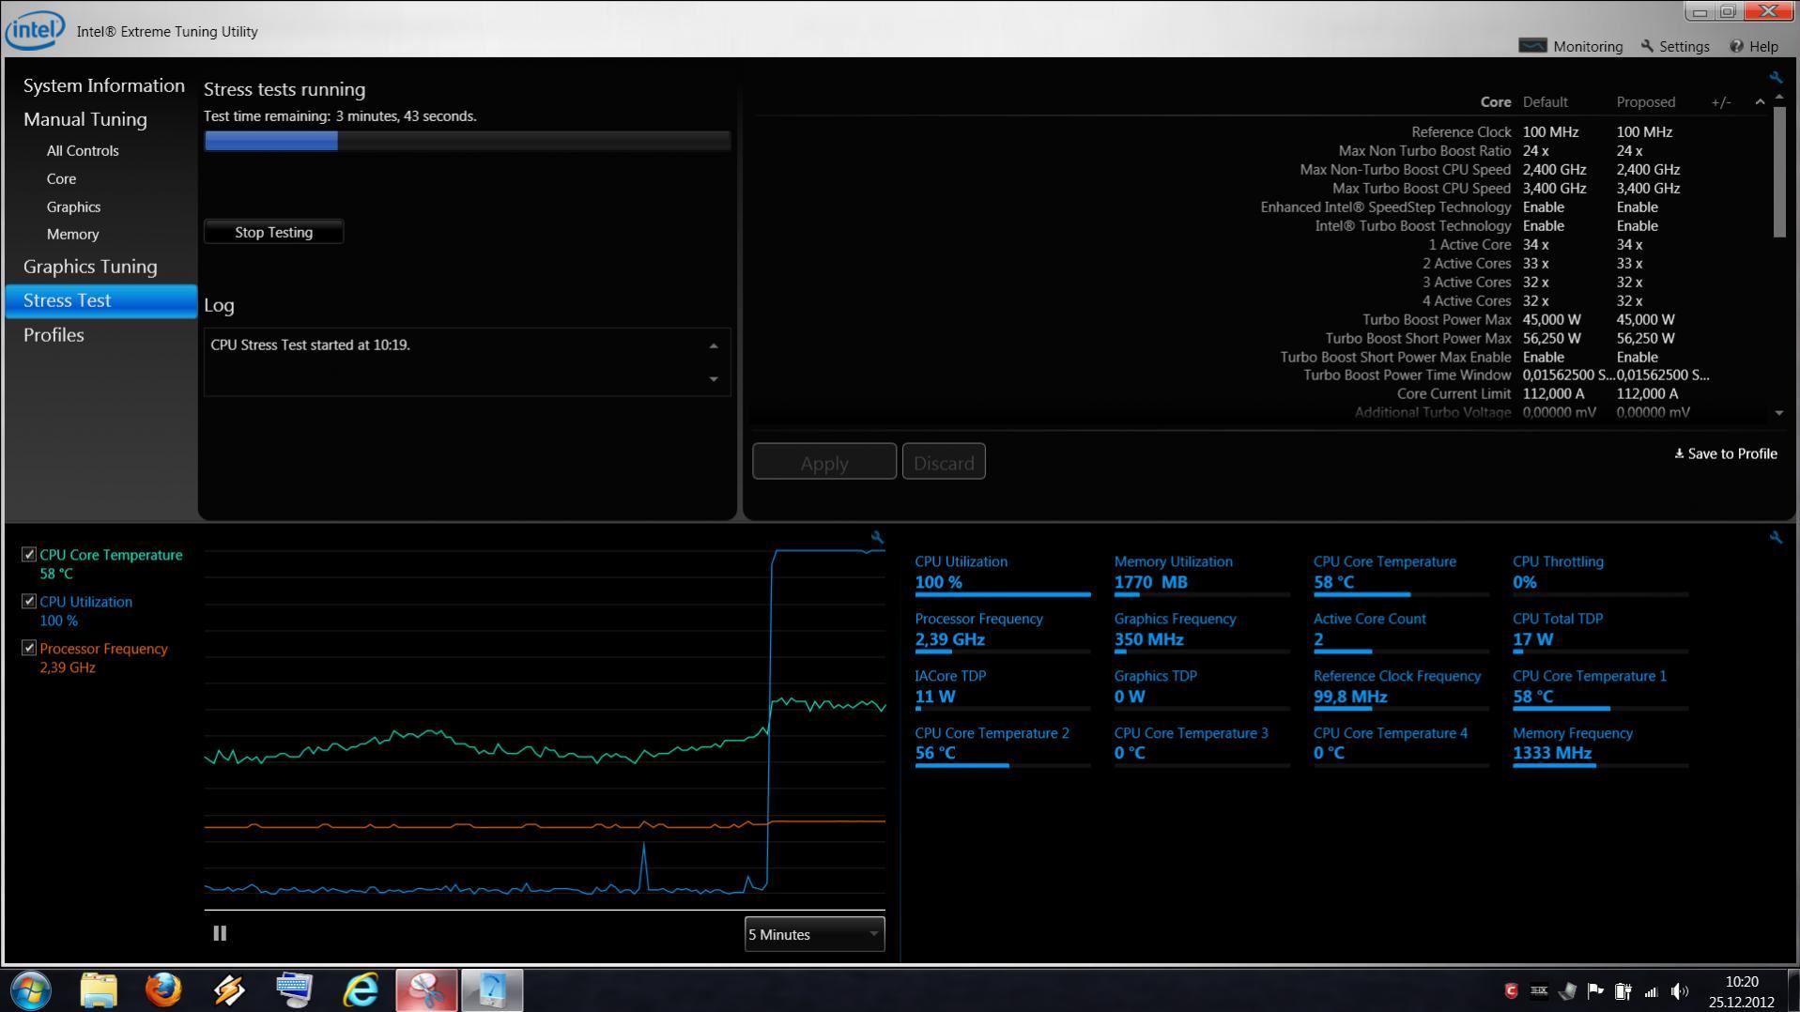Open Graphics Tuning section
Viewport: 1800px width, 1012px height.
point(90,267)
